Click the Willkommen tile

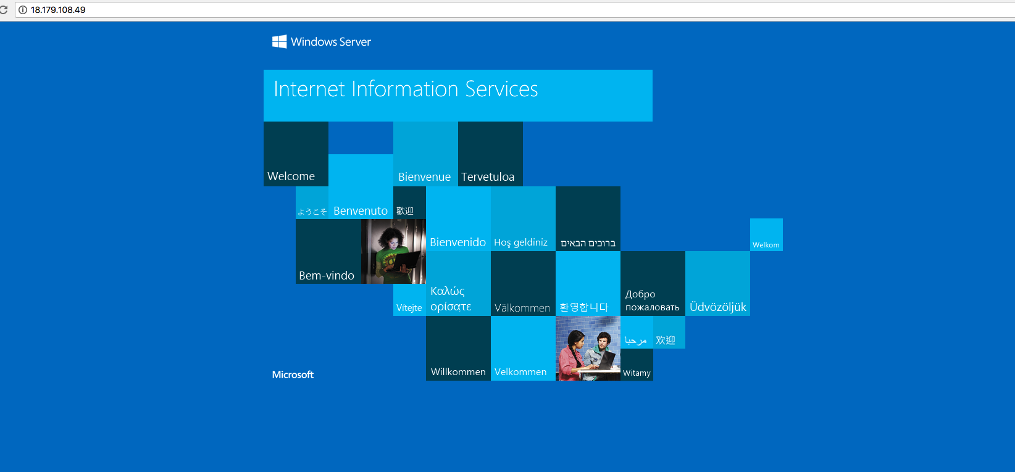(x=458, y=348)
